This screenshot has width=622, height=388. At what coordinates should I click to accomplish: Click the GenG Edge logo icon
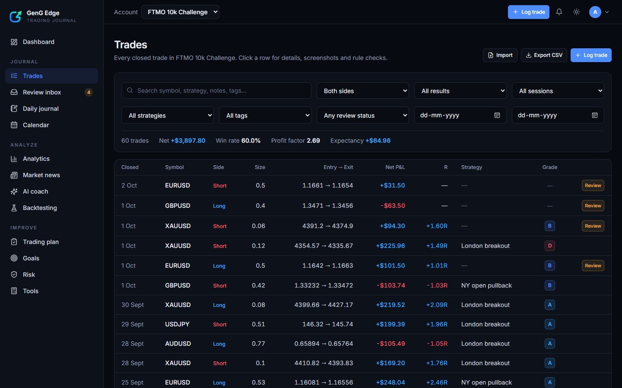[16, 16]
